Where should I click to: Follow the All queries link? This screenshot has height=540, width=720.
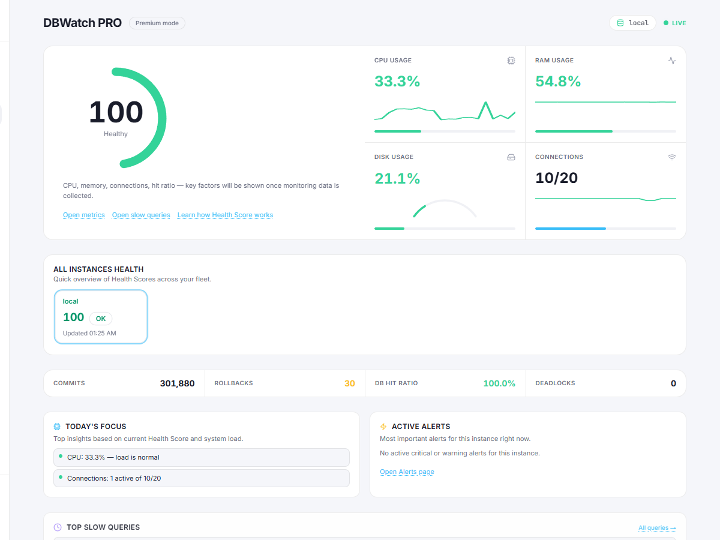coord(657,527)
